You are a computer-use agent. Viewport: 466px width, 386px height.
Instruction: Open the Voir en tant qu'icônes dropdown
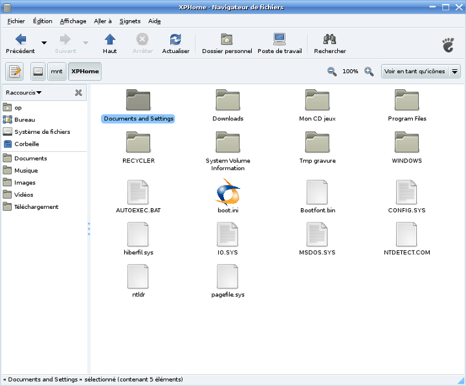[x=421, y=71]
